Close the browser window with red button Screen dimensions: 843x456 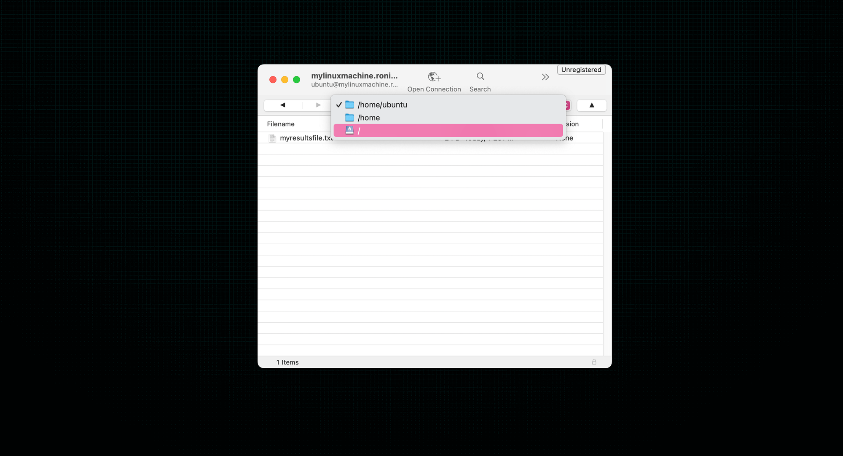pyautogui.click(x=273, y=80)
